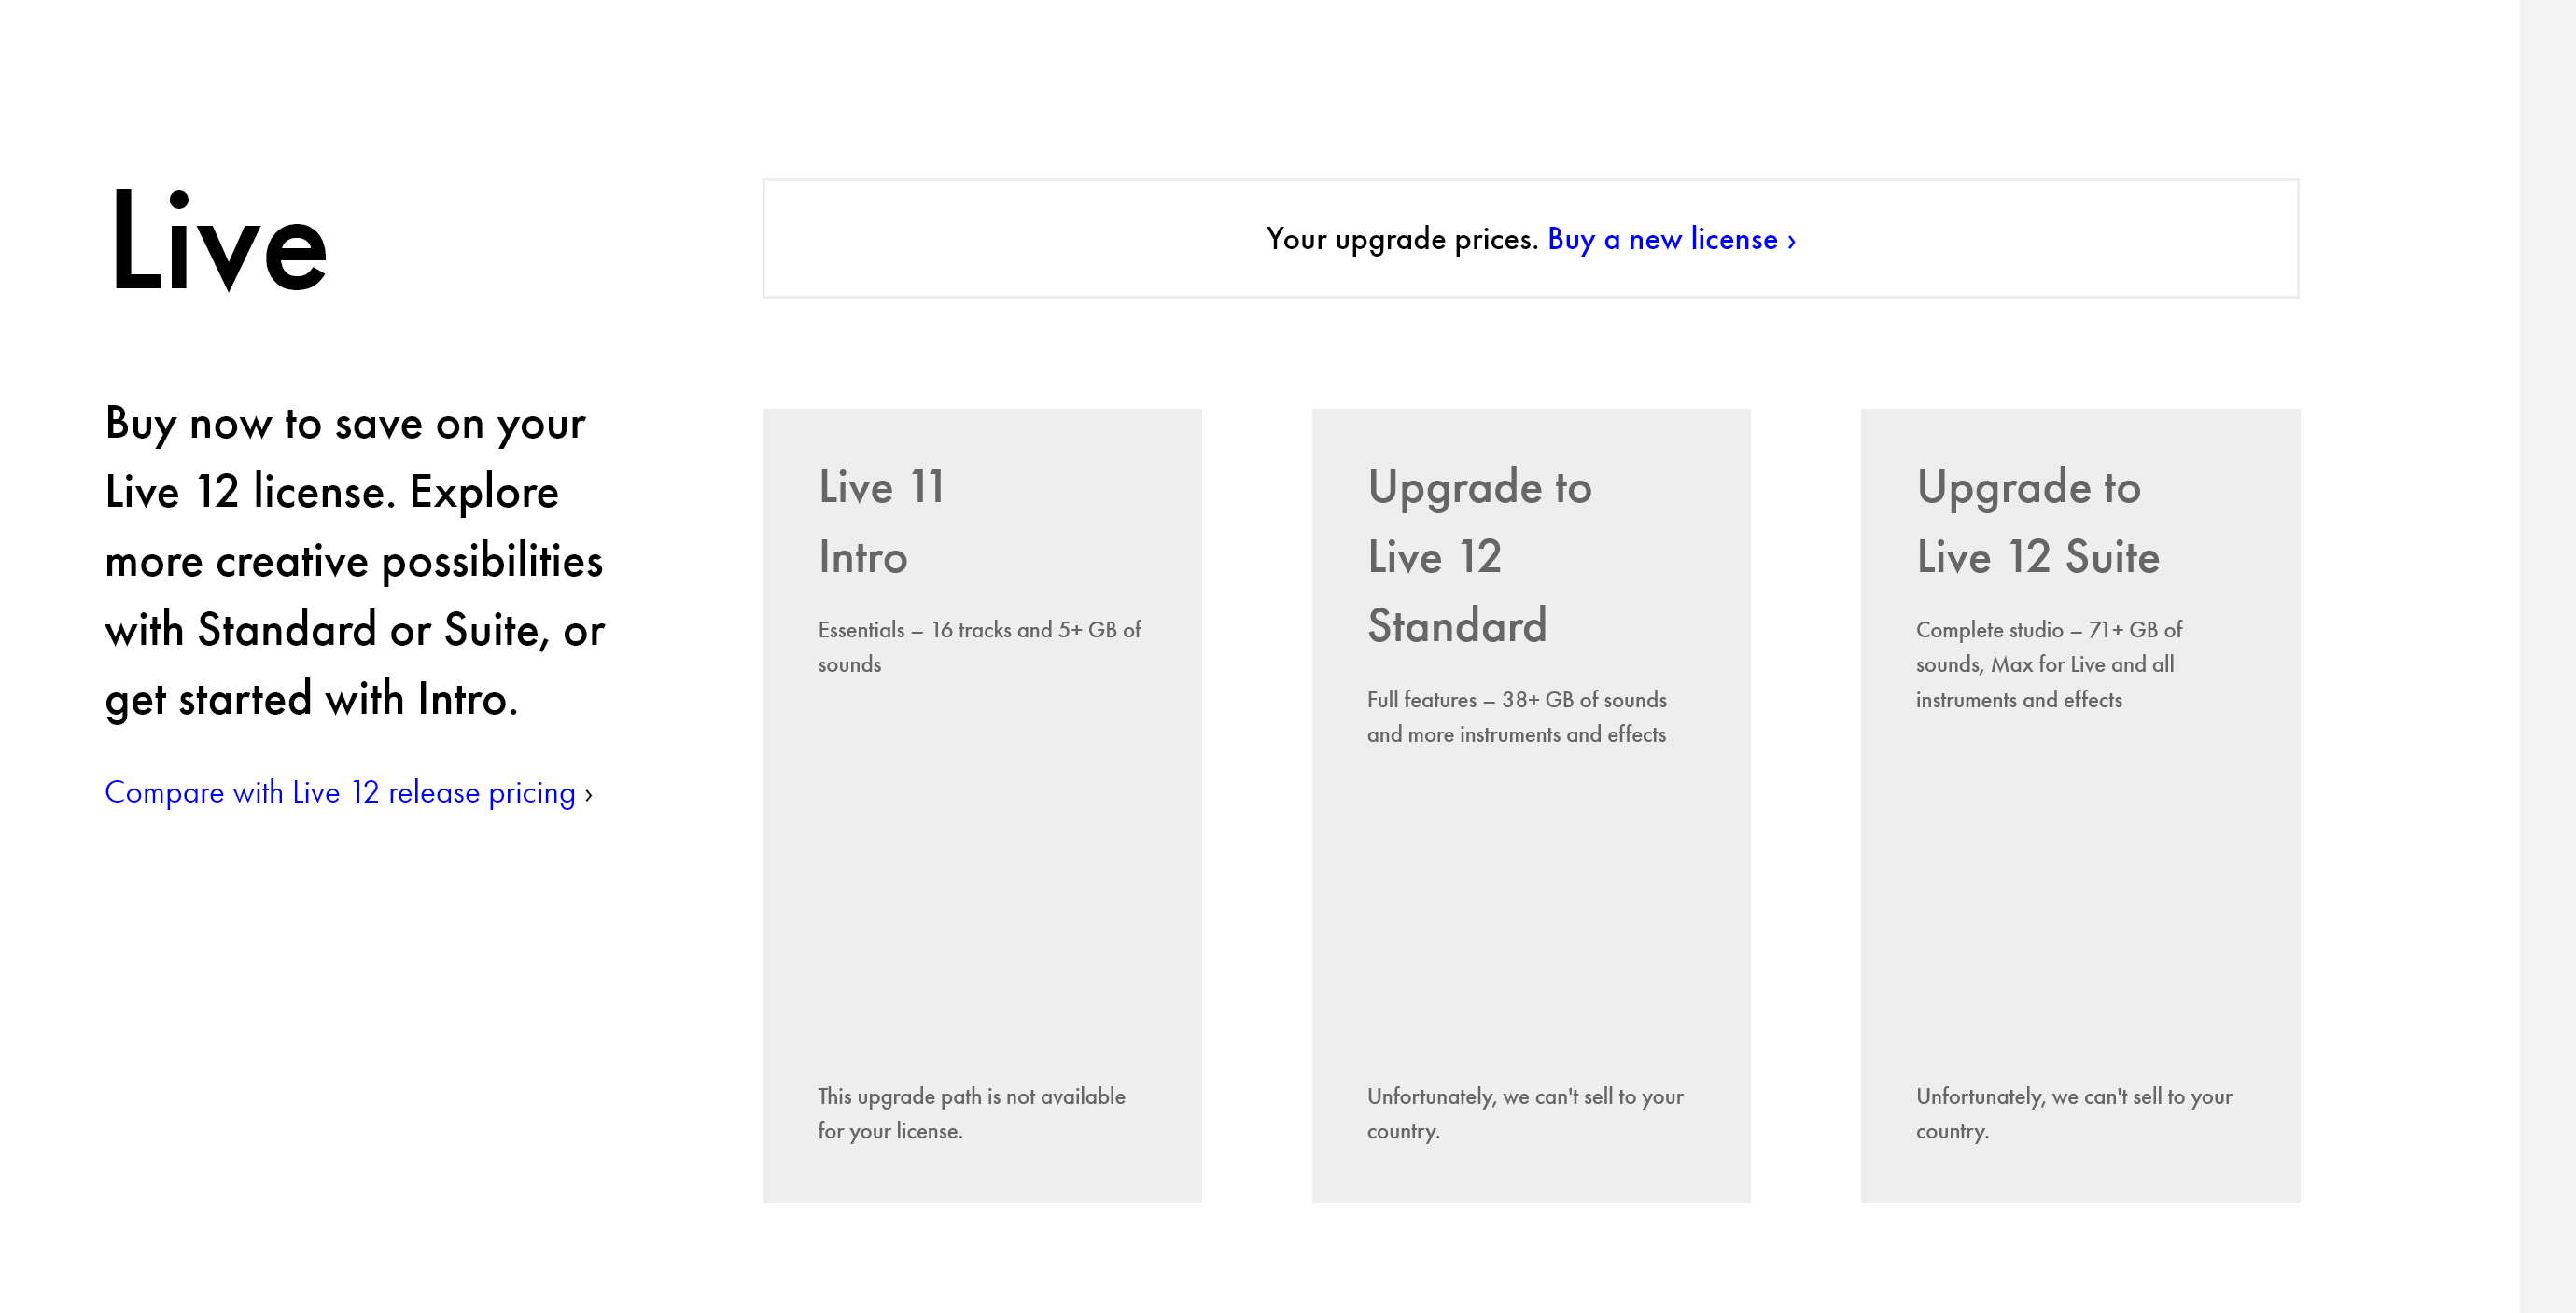This screenshot has width=2576, height=1313.
Task: Click empty area inside Live 11 Intro card
Action: pyautogui.click(x=981, y=880)
